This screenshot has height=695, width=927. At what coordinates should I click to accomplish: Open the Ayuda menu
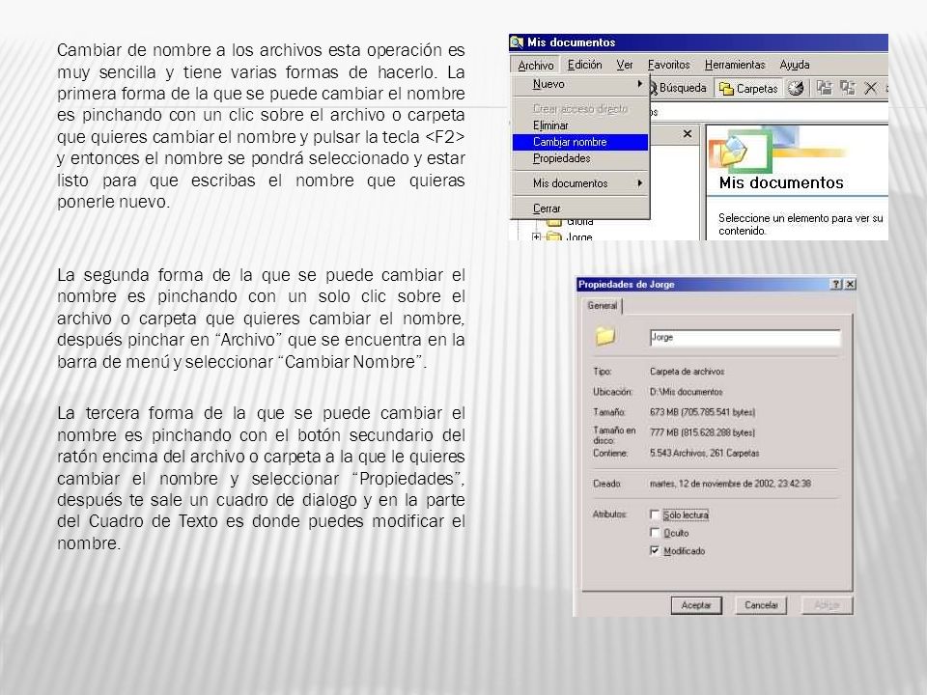pyautogui.click(x=794, y=65)
